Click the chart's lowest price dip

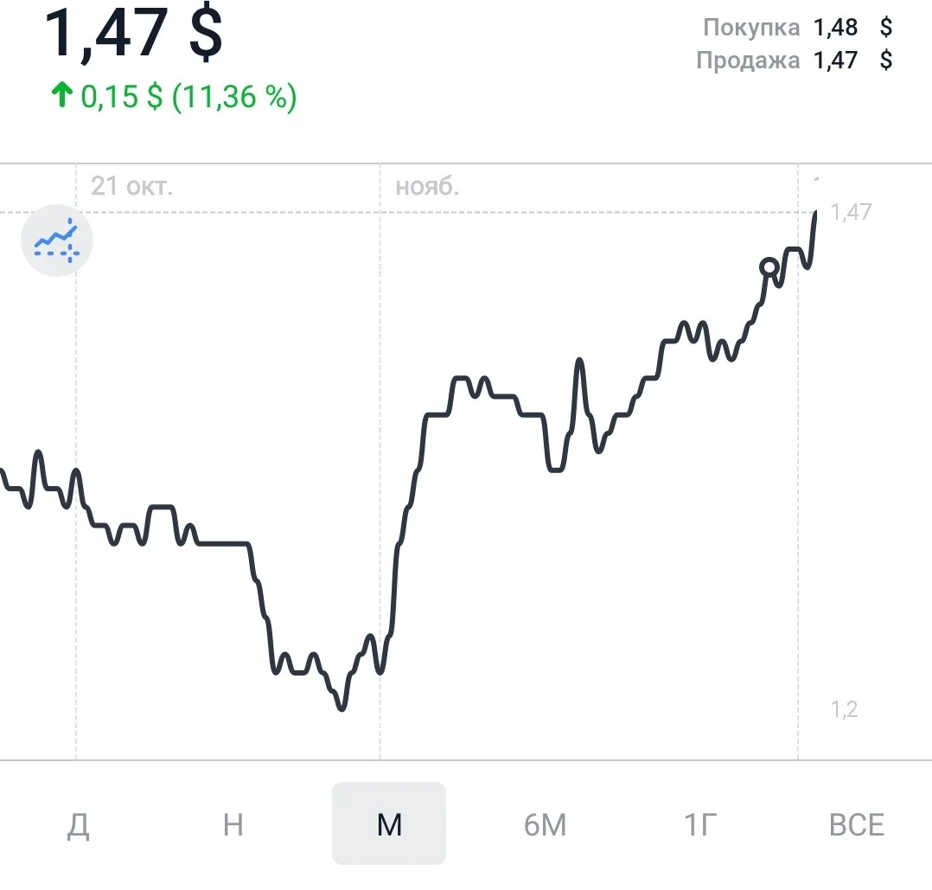coord(342,707)
